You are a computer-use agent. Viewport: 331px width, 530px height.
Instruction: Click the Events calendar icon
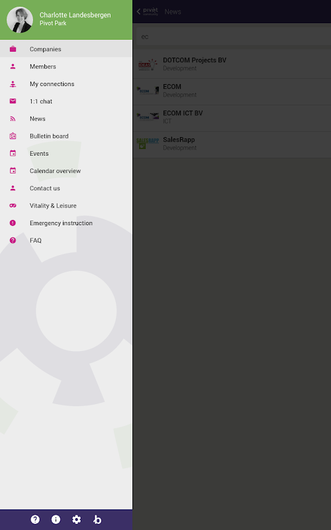tap(13, 154)
